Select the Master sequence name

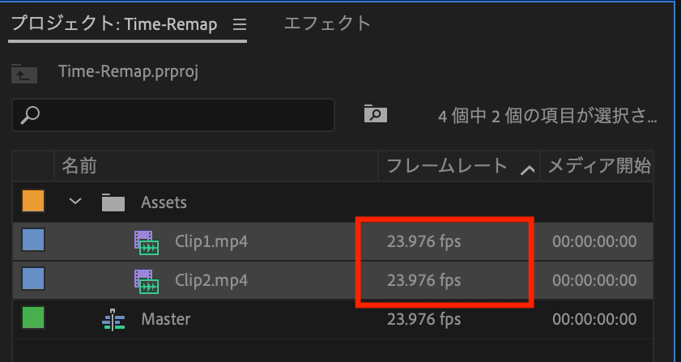pyautogui.click(x=166, y=319)
